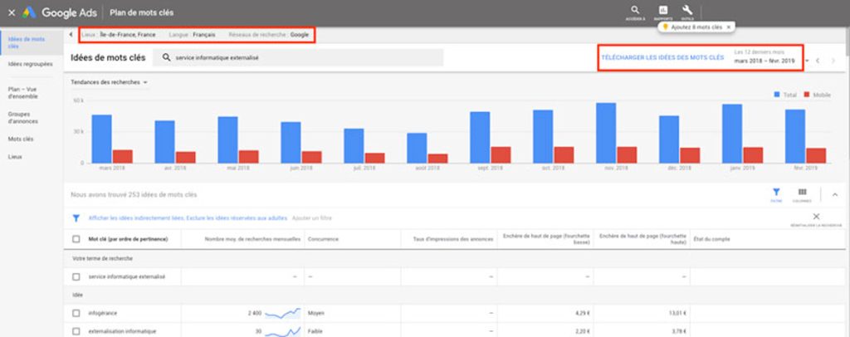Click the 'Moyen' competition value
Image resolution: width=850 pixels, height=337 pixels.
[316, 313]
